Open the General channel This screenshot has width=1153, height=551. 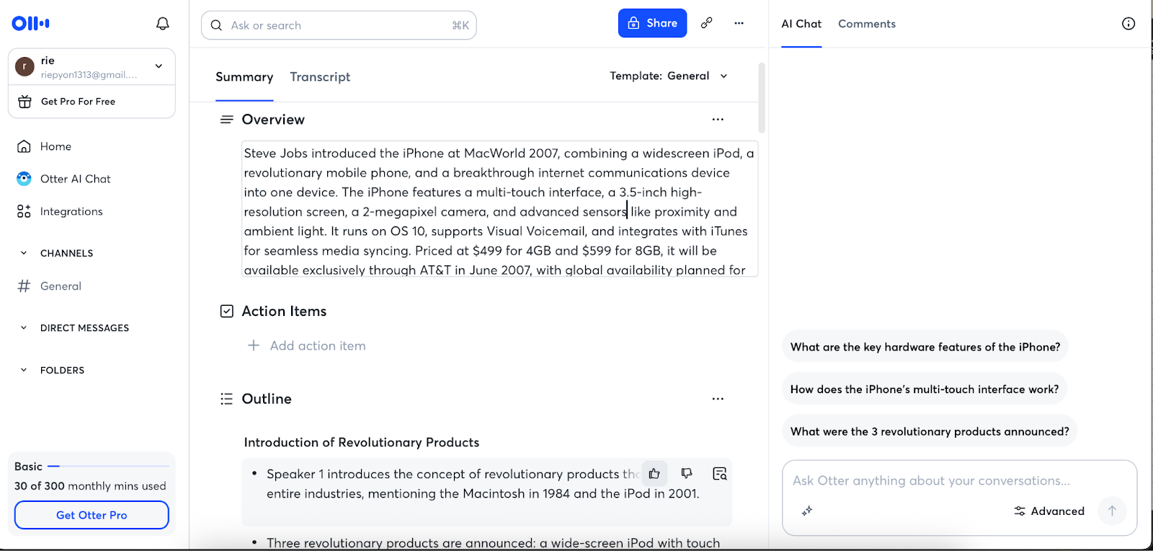[61, 286]
